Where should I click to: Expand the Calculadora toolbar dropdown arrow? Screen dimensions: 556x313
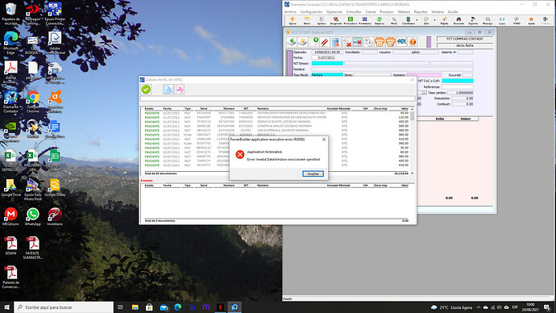tap(417, 20)
